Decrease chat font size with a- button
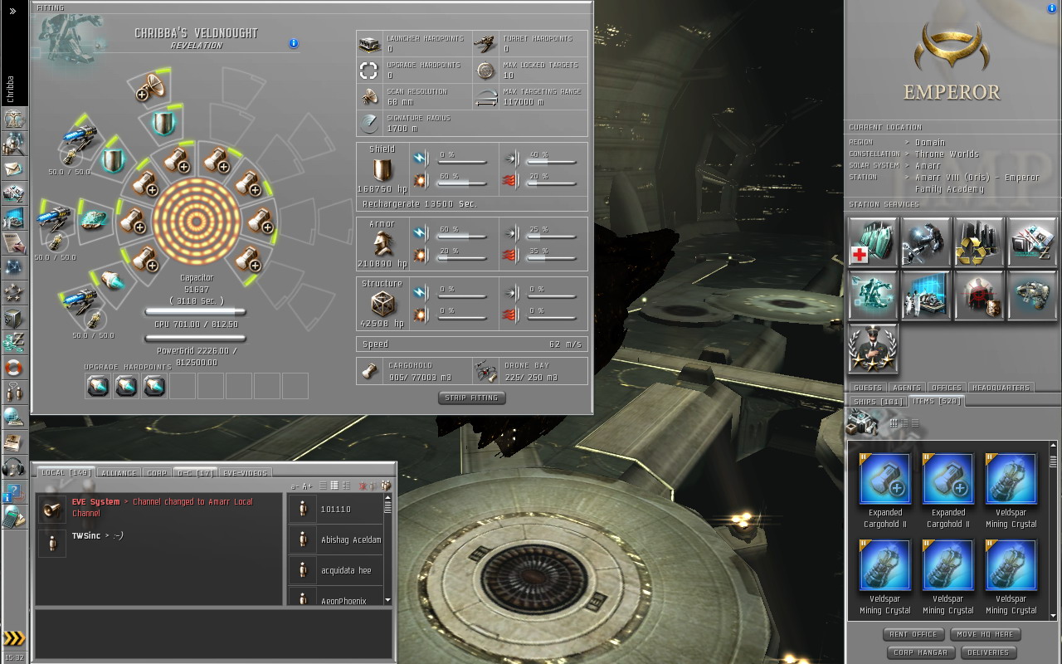The height and width of the screenshot is (664, 1062). pos(295,486)
